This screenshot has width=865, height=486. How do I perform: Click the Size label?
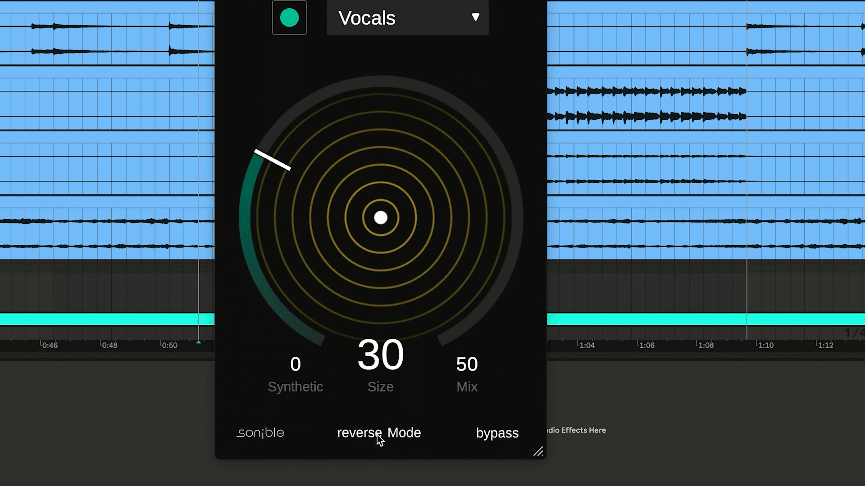381,387
